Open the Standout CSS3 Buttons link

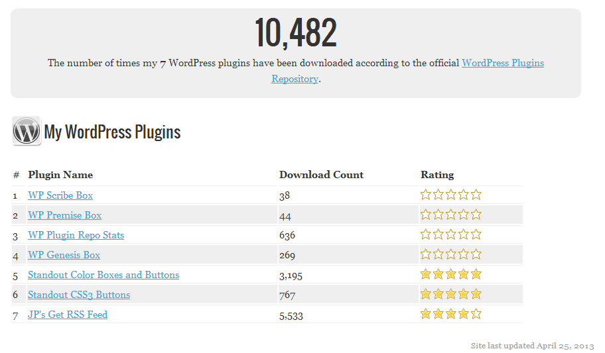click(x=79, y=295)
